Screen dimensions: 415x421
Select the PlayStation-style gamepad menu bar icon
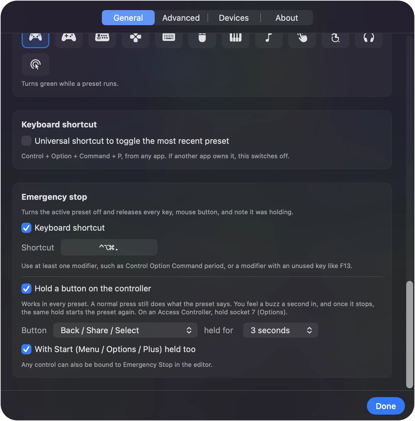click(x=36, y=40)
